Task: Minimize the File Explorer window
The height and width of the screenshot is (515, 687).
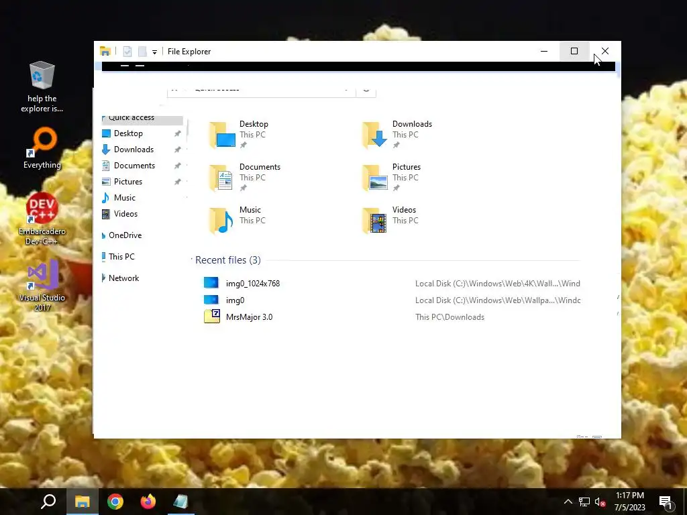Action: tap(544, 51)
